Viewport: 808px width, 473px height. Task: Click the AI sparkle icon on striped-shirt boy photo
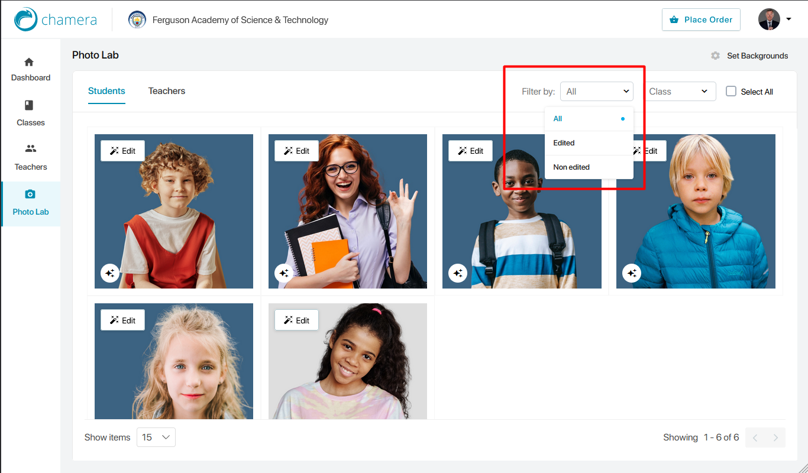(458, 273)
